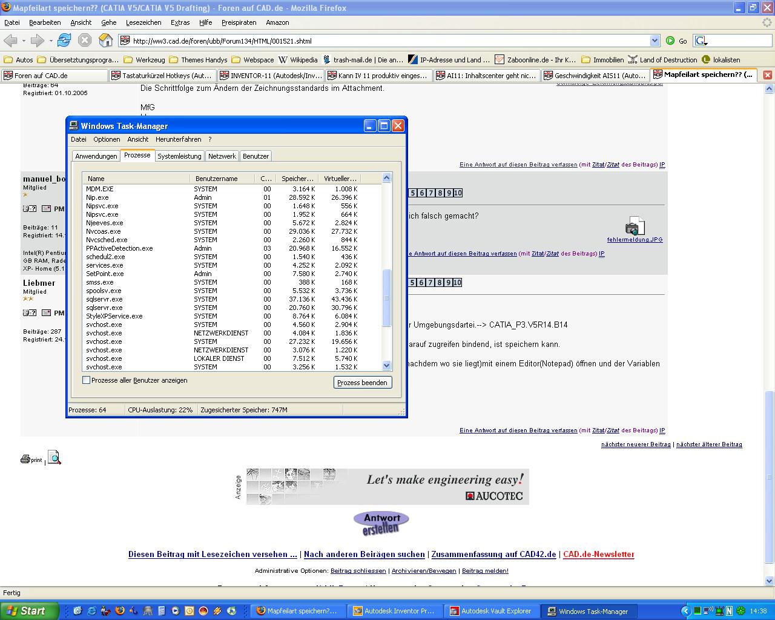Click the Windows Start button
Viewport: 775px width, 620px height.
tap(29, 611)
